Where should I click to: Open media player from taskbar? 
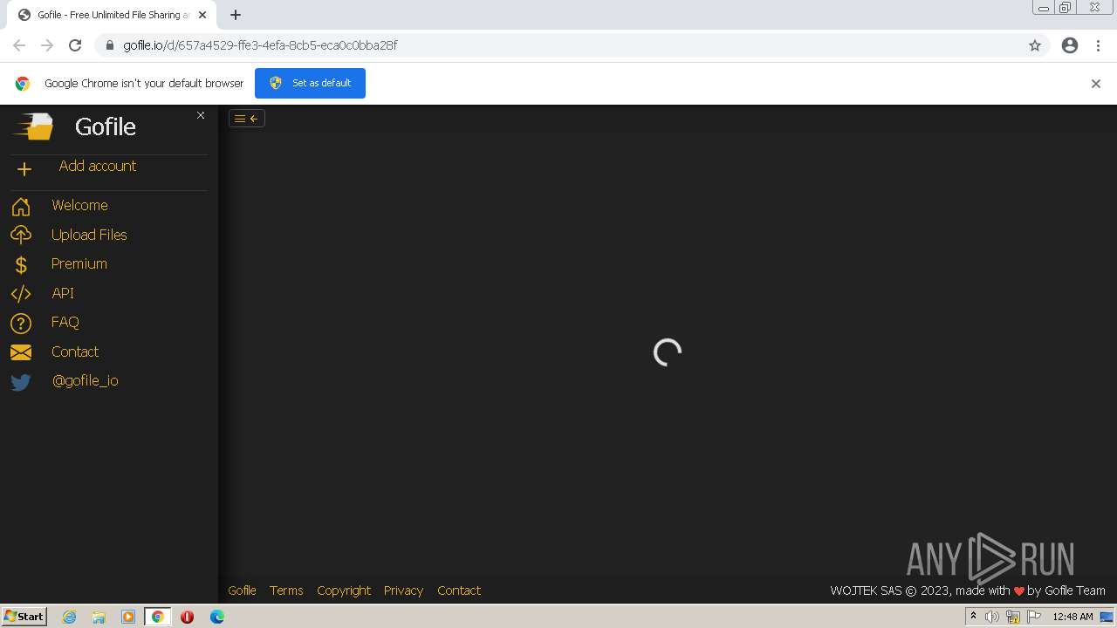point(128,617)
